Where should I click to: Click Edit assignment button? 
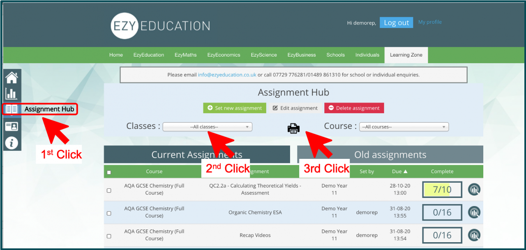pos(295,108)
